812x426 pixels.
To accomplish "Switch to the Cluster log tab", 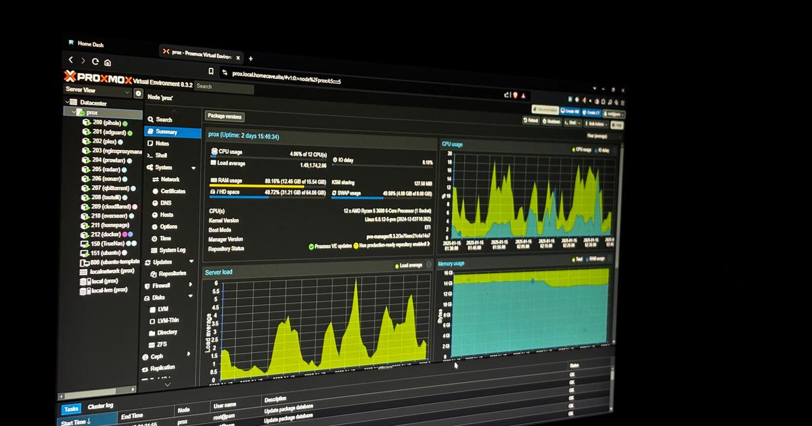I will 101,406.
